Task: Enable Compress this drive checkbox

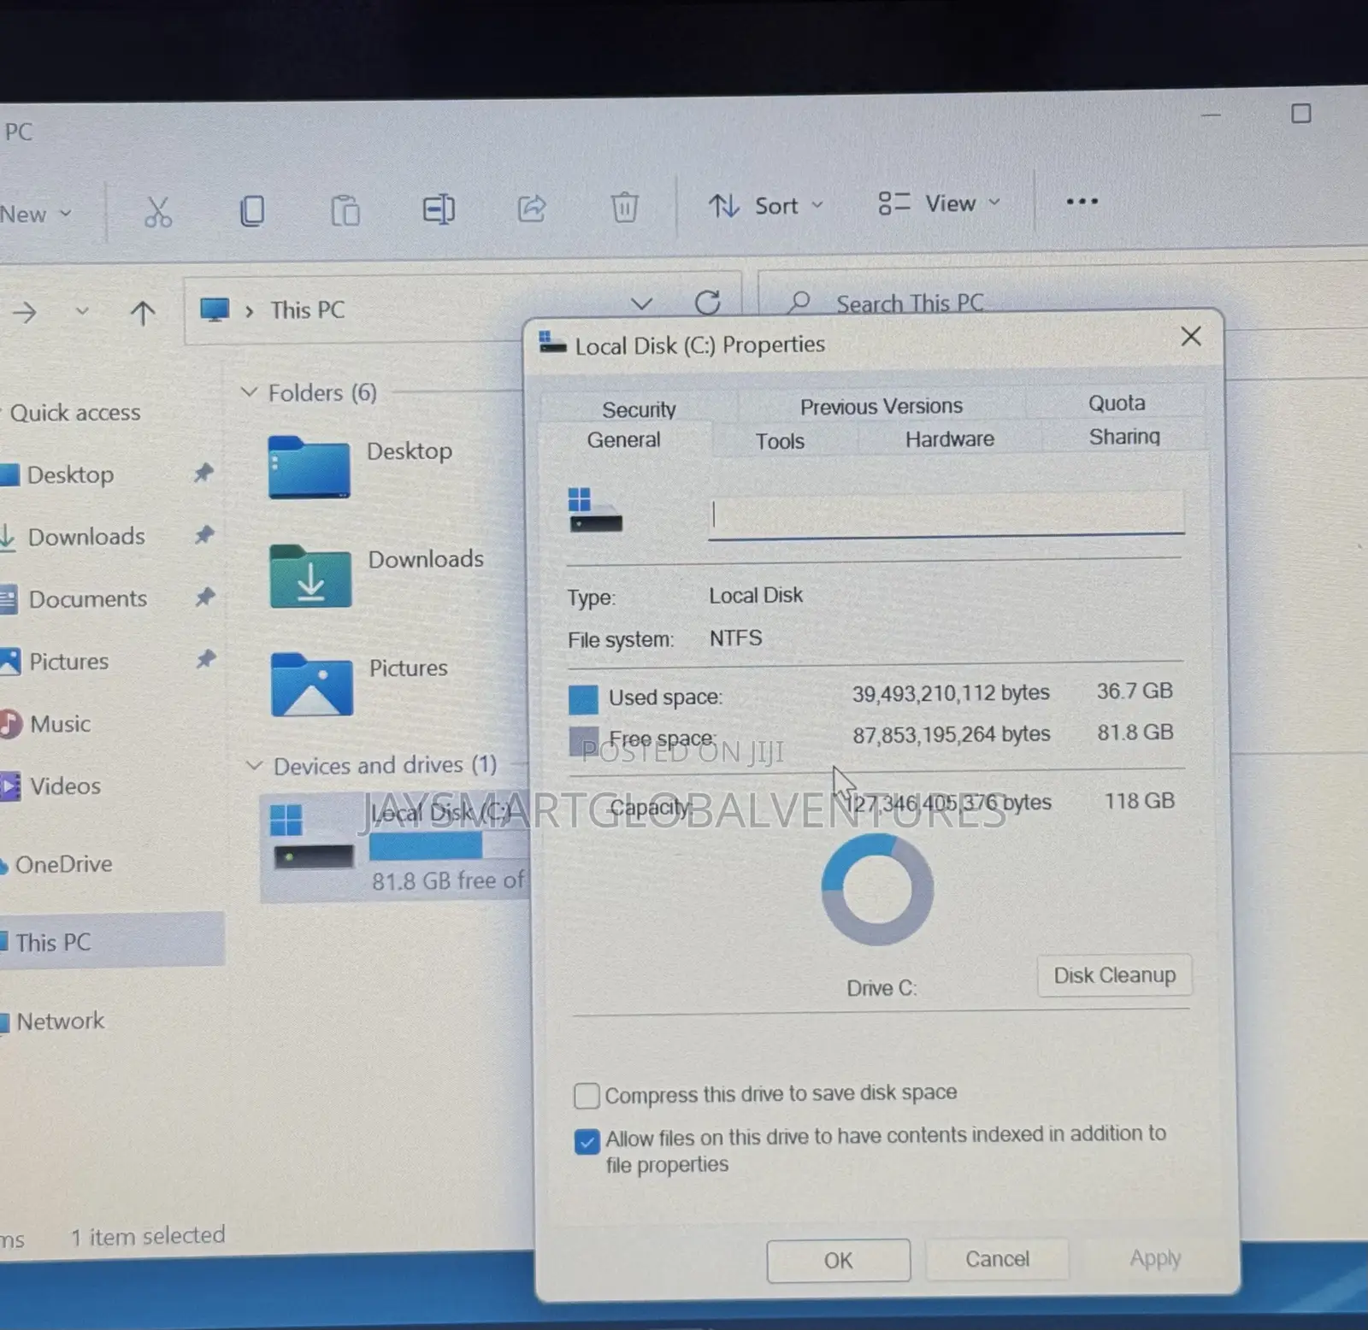Action: pyautogui.click(x=587, y=1096)
